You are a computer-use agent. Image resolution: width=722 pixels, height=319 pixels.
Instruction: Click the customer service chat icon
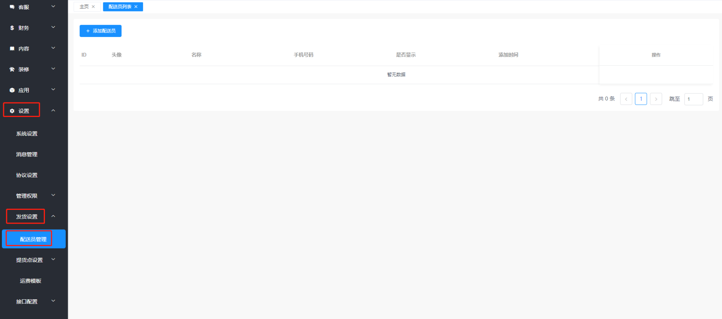[12, 7]
